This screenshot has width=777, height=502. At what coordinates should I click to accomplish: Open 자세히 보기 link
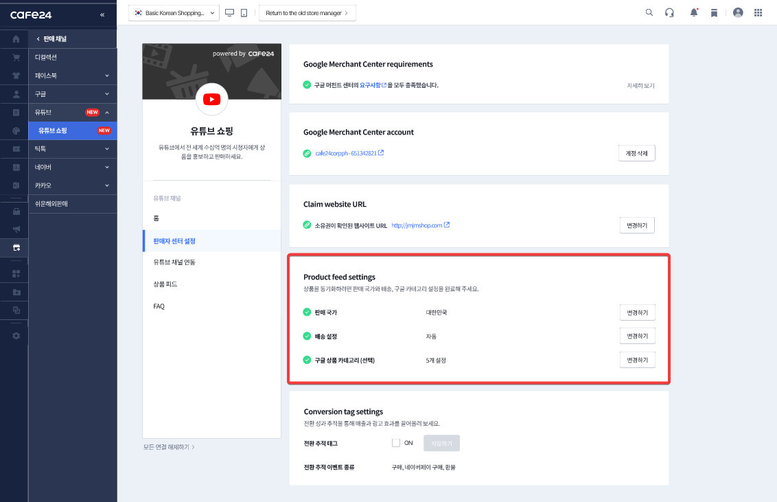640,86
